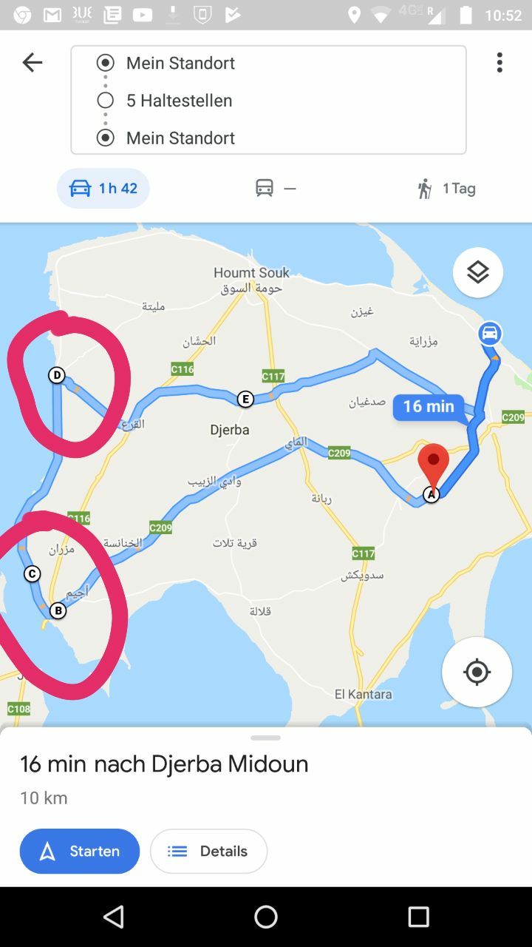
Task: Open the map layers button
Action: [x=478, y=272]
